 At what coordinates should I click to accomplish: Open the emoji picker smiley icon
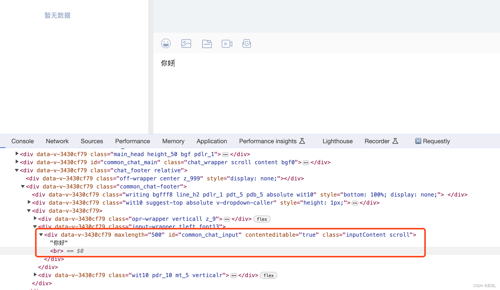[x=166, y=43]
